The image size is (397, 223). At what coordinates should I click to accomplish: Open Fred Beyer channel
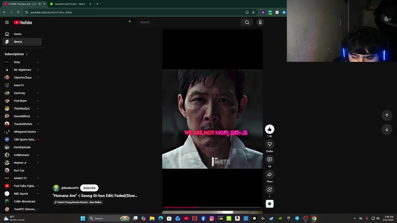coord(22,101)
